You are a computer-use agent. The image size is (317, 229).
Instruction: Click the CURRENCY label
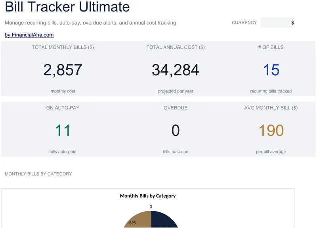pos(244,23)
